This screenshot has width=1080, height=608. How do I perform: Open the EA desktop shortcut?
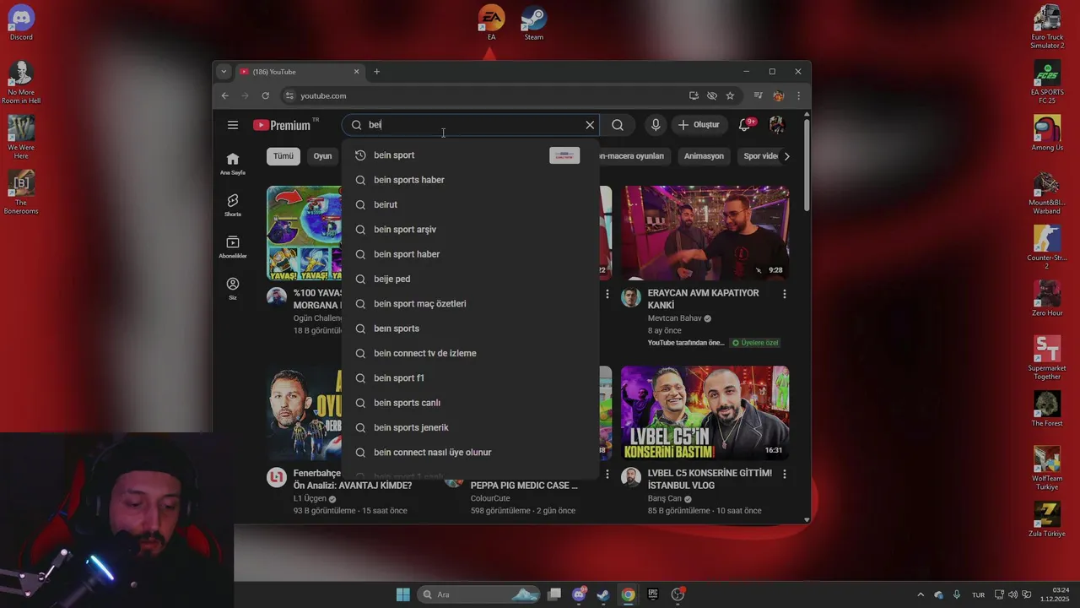(x=491, y=23)
